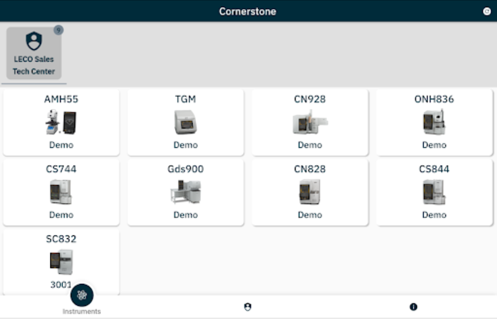Image resolution: width=497 pixels, height=319 pixels.
Task: Click the 9 badge on LECO Sales
Action: coord(59,30)
